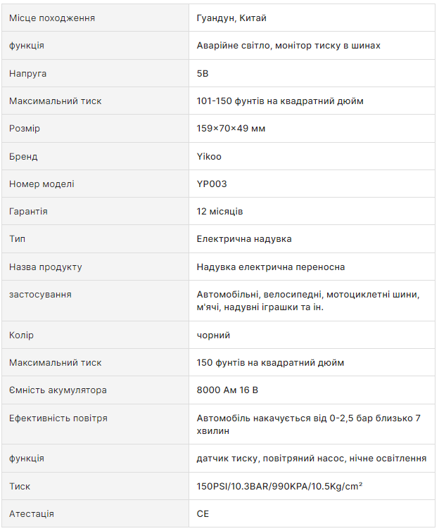Click the "159×70×49 мм" size value

[x=231, y=129]
